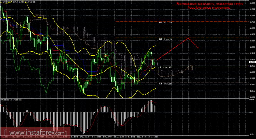256x139 pixels.
Task: Click the current price tag on price axis
Action: pos(253,62)
